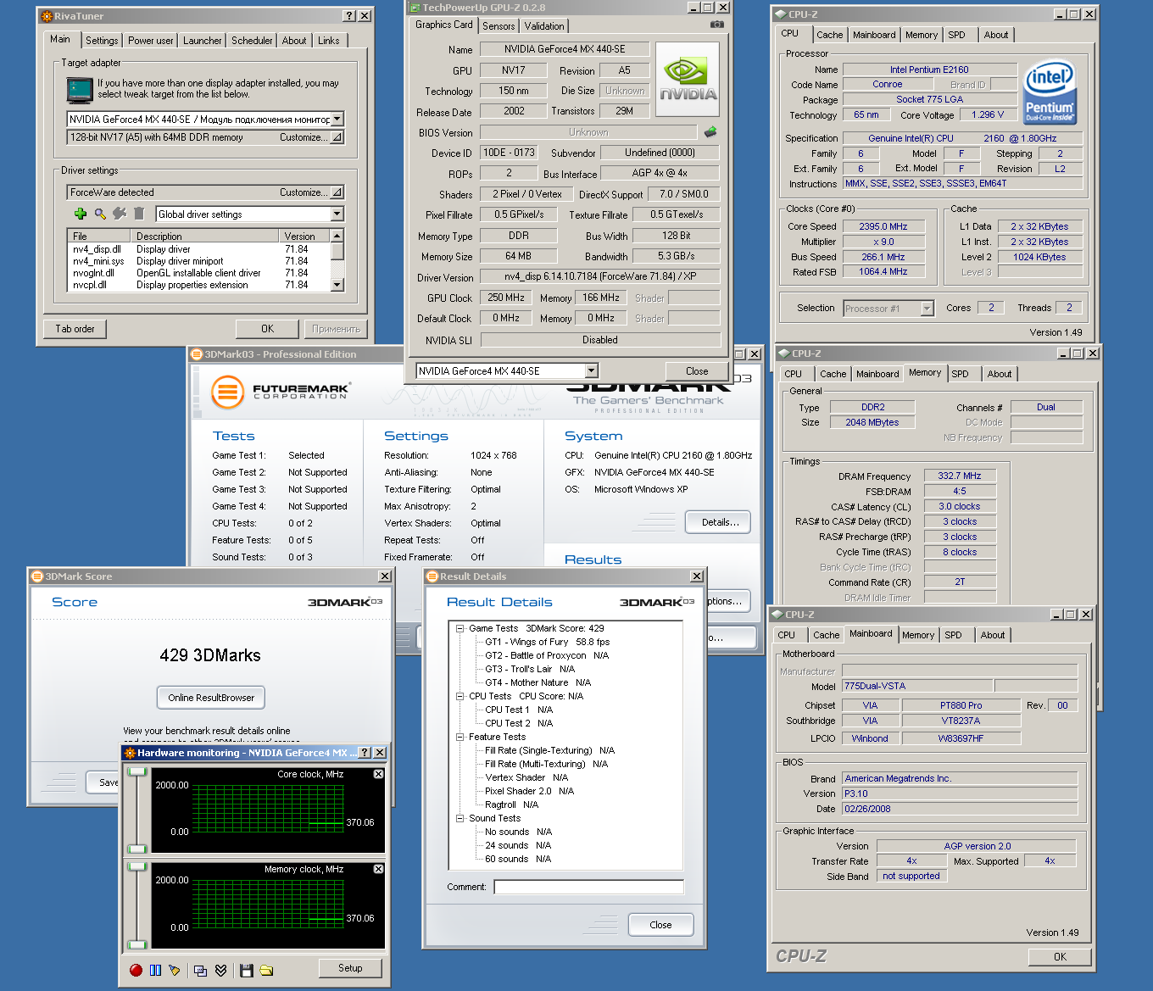1153x991 pixels.
Task: Open the GPU-Z graphics card selection dropdown
Action: tap(592, 370)
